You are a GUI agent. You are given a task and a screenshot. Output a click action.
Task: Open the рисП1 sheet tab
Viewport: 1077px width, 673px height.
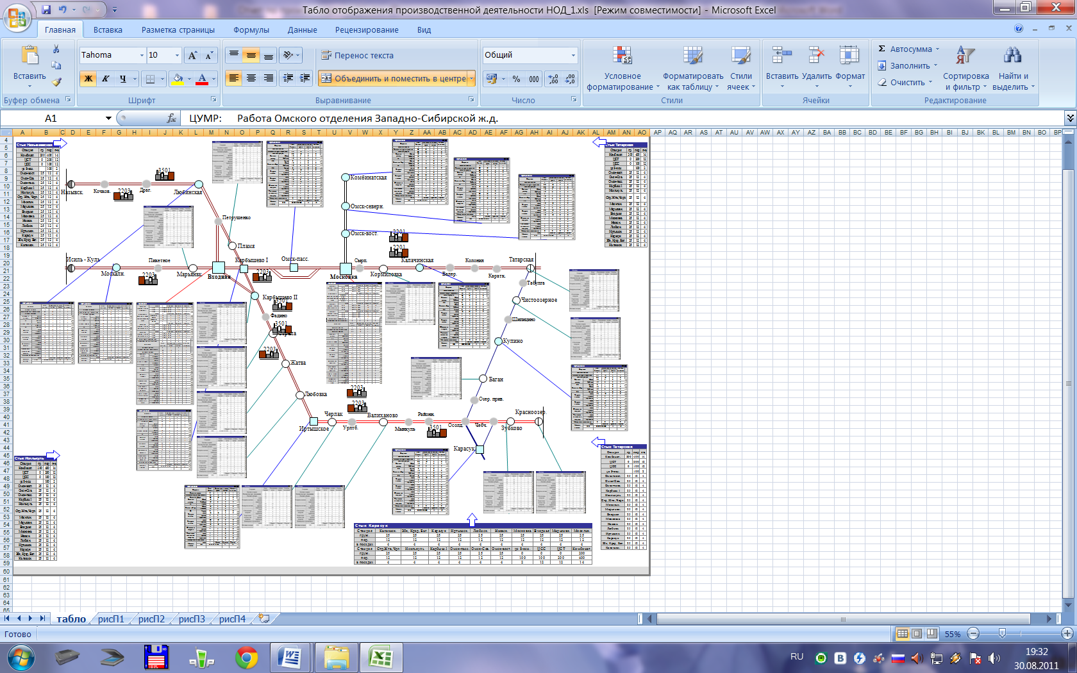(x=111, y=619)
